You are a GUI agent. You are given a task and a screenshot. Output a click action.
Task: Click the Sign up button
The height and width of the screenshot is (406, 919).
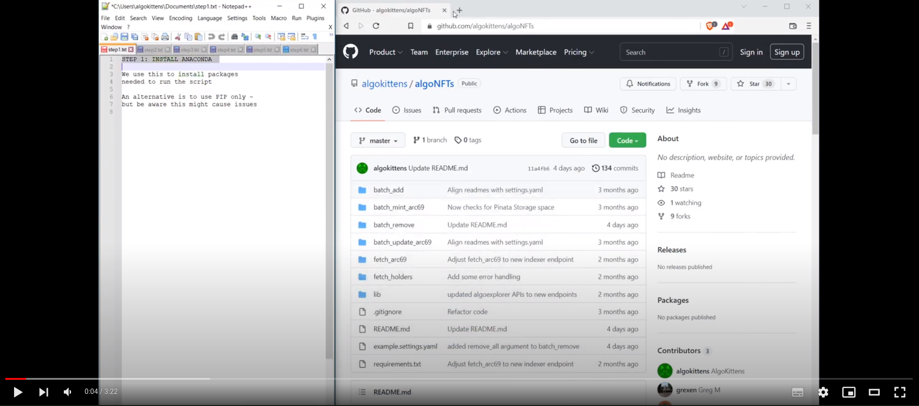(x=787, y=52)
